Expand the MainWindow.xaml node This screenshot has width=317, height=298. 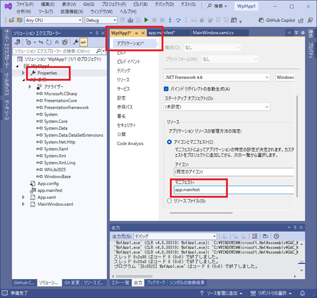pyautogui.click(x=23, y=204)
